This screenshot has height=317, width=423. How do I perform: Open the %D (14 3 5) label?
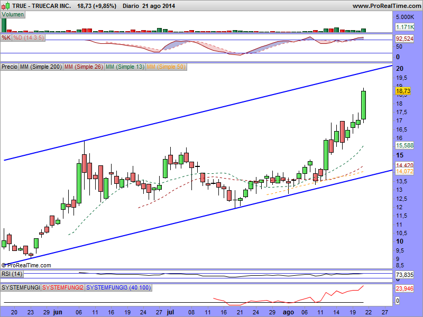29,38
